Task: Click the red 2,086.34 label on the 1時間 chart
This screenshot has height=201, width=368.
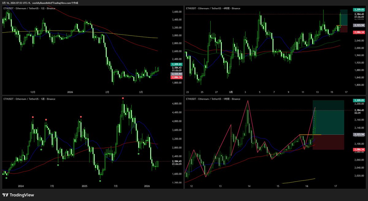Action: click(358, 149)
